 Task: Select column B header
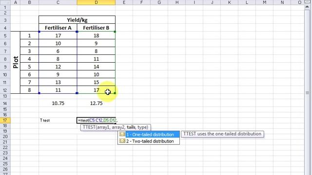click(x=29, y=2)
